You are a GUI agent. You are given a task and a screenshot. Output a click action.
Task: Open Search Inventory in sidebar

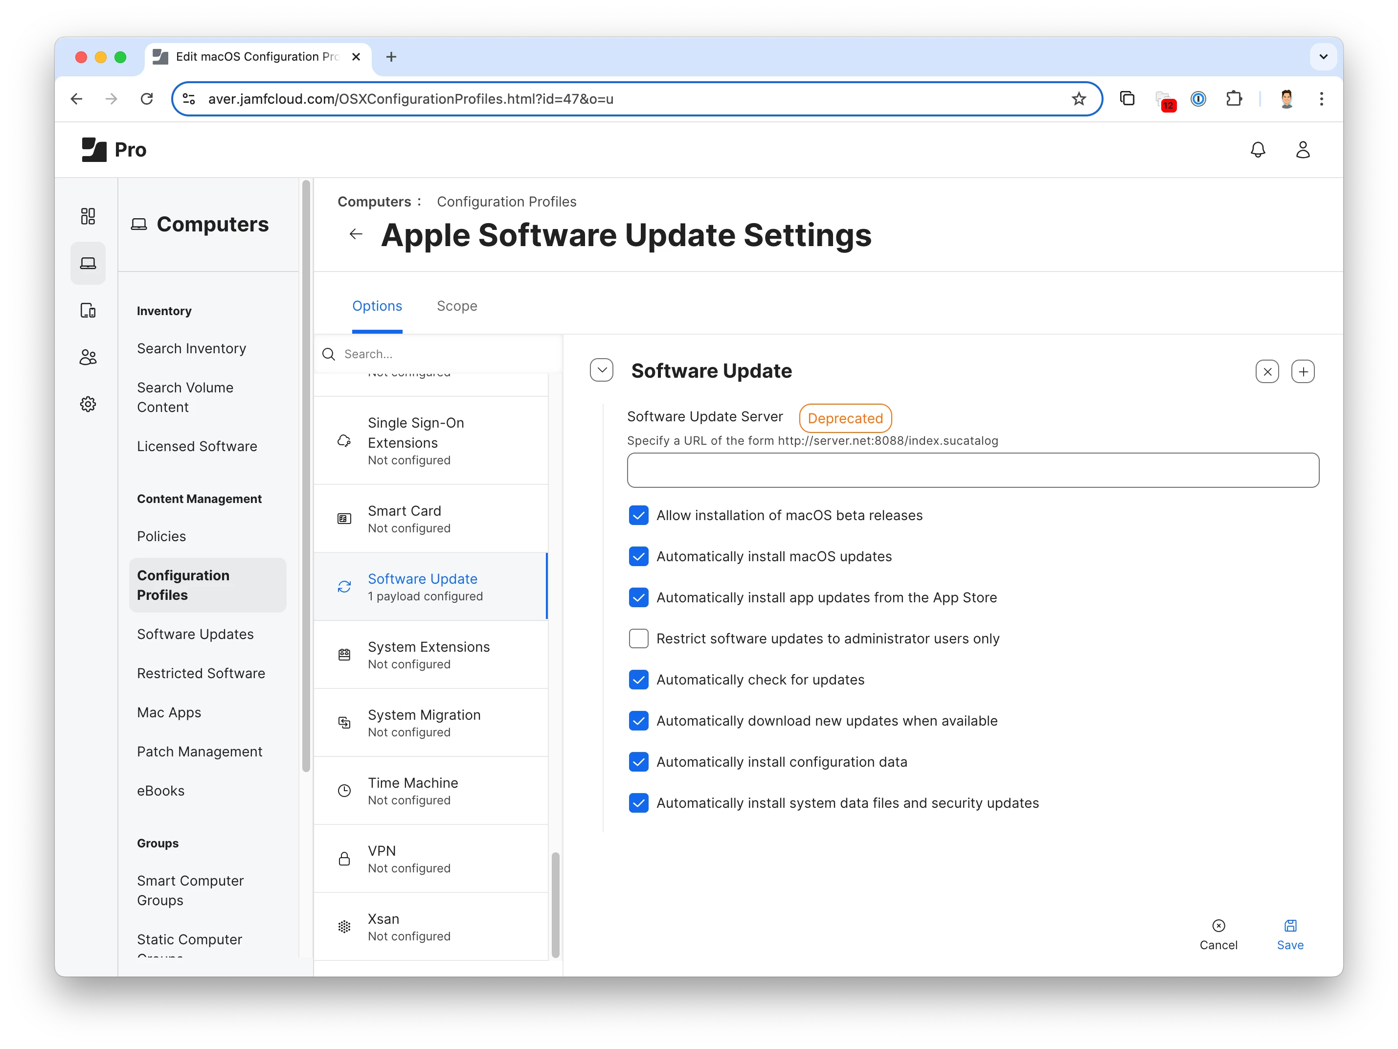[191, 348]
